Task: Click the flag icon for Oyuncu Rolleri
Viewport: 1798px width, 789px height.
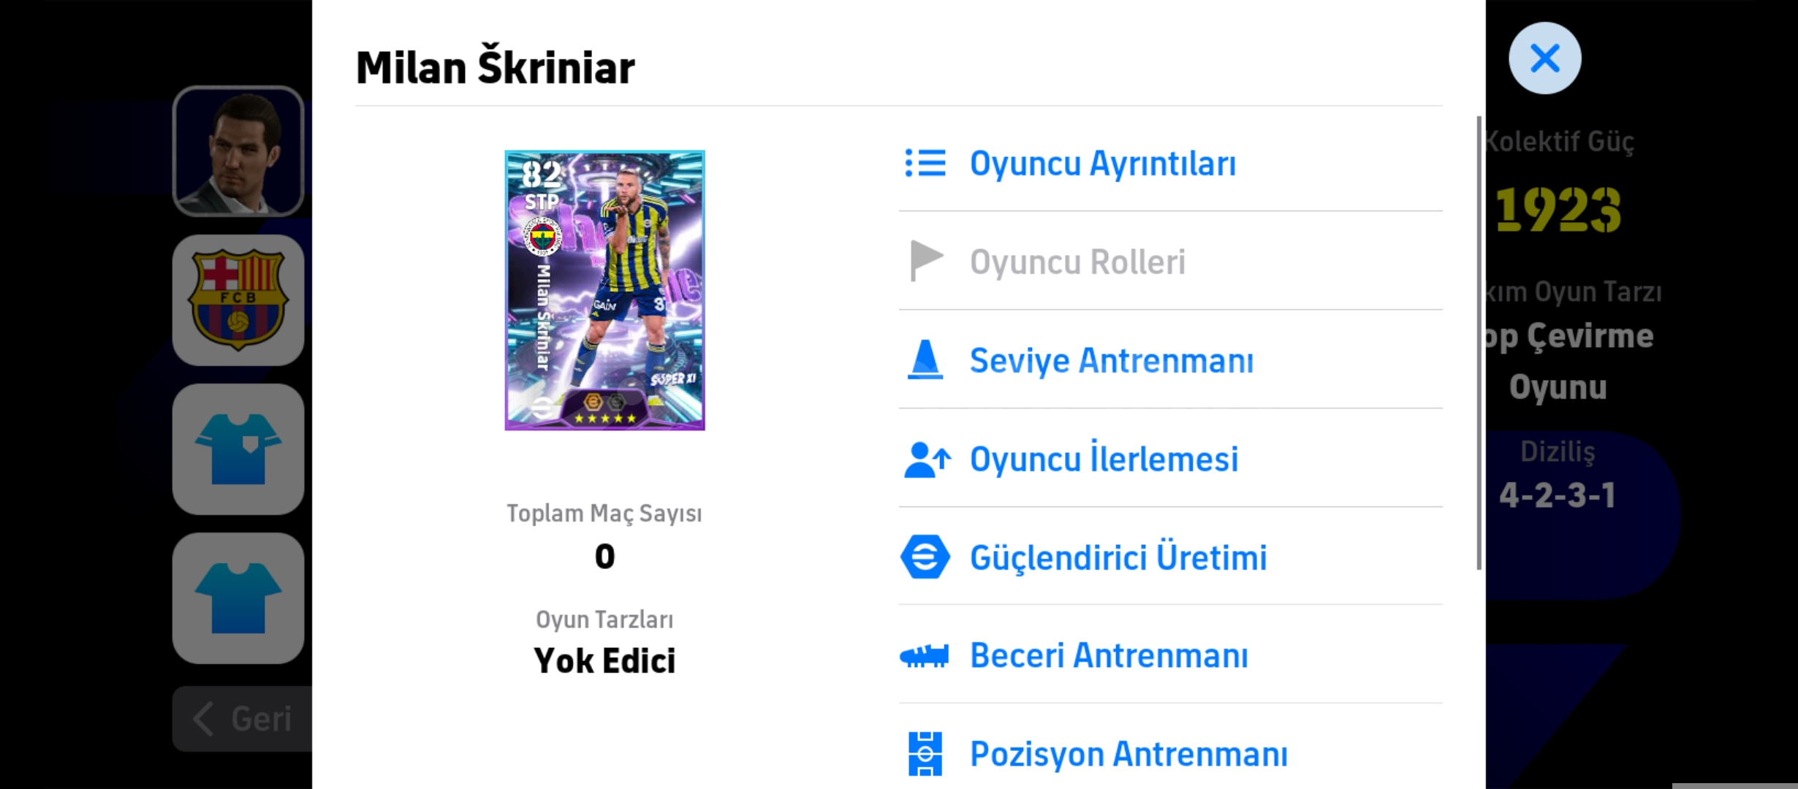Action: tap(925, 261)
